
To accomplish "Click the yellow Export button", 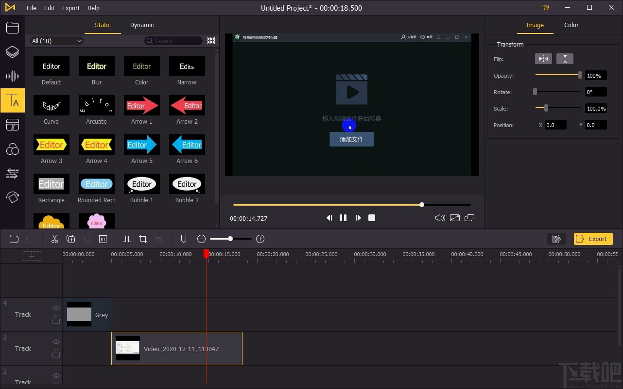I will pos(592,239).
